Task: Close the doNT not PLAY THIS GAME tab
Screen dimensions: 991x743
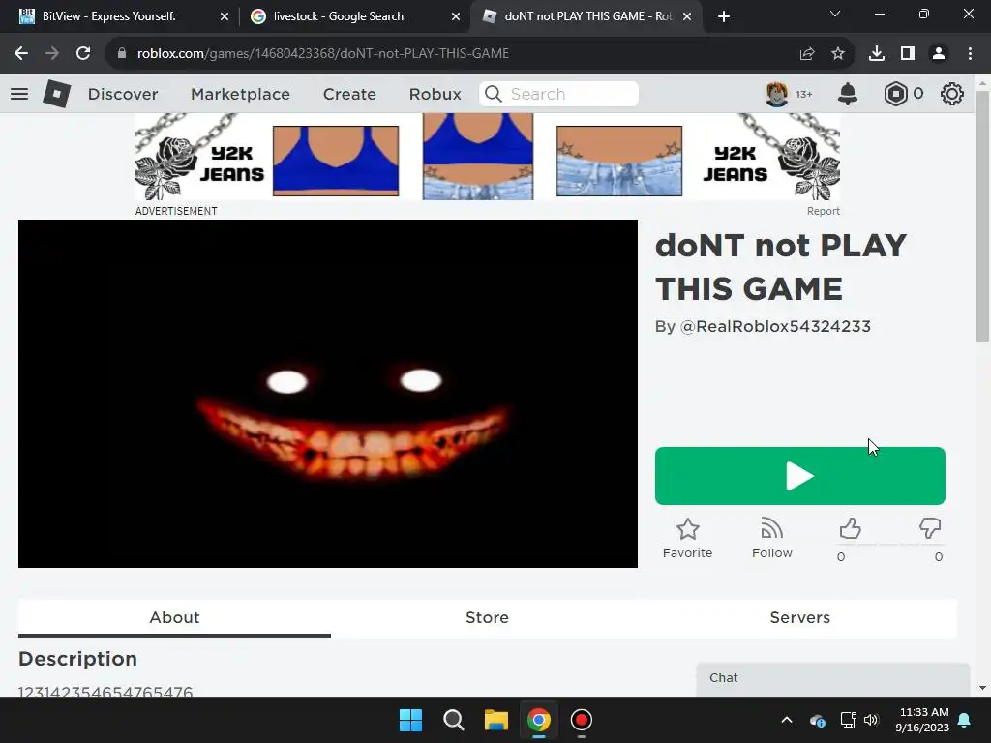Action: coord(688,16)
